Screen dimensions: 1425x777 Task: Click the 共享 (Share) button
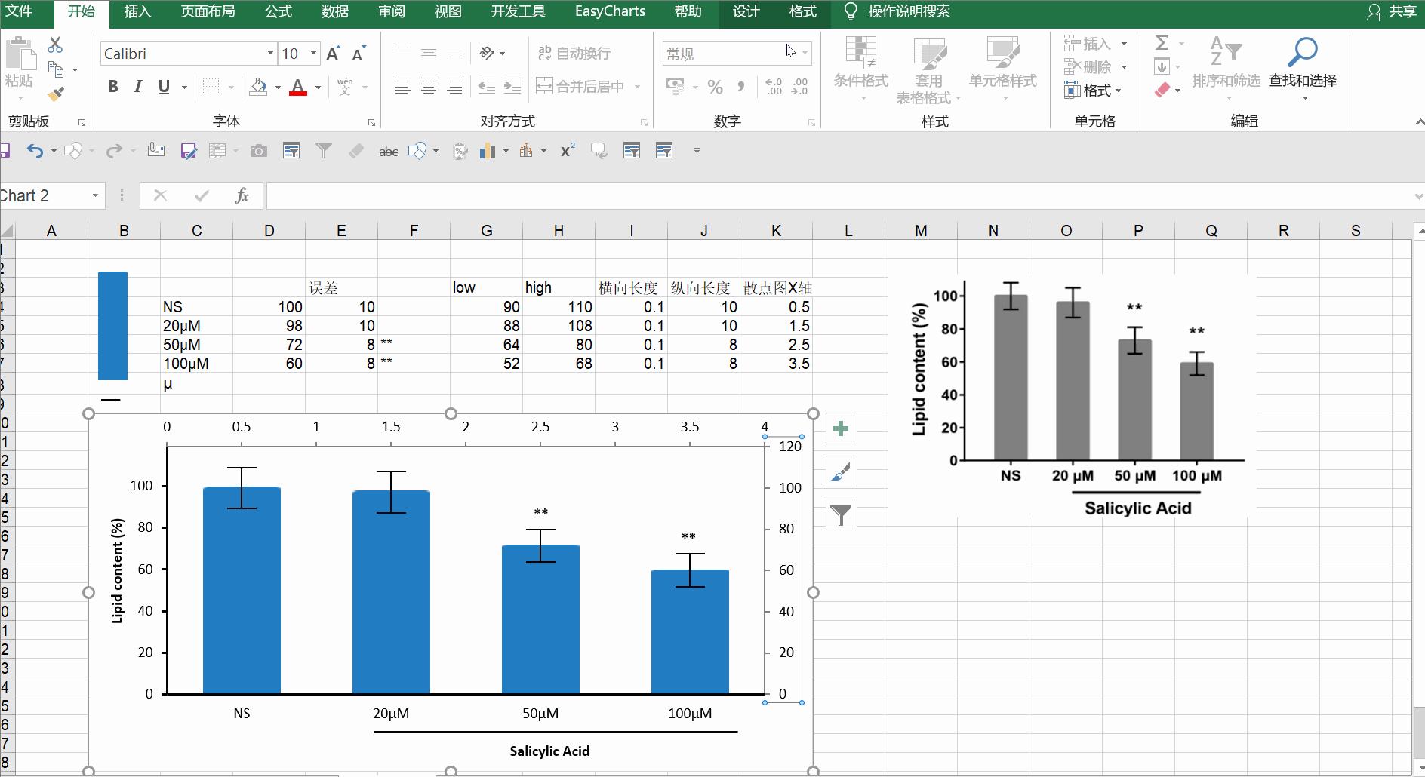(1393, 11)
